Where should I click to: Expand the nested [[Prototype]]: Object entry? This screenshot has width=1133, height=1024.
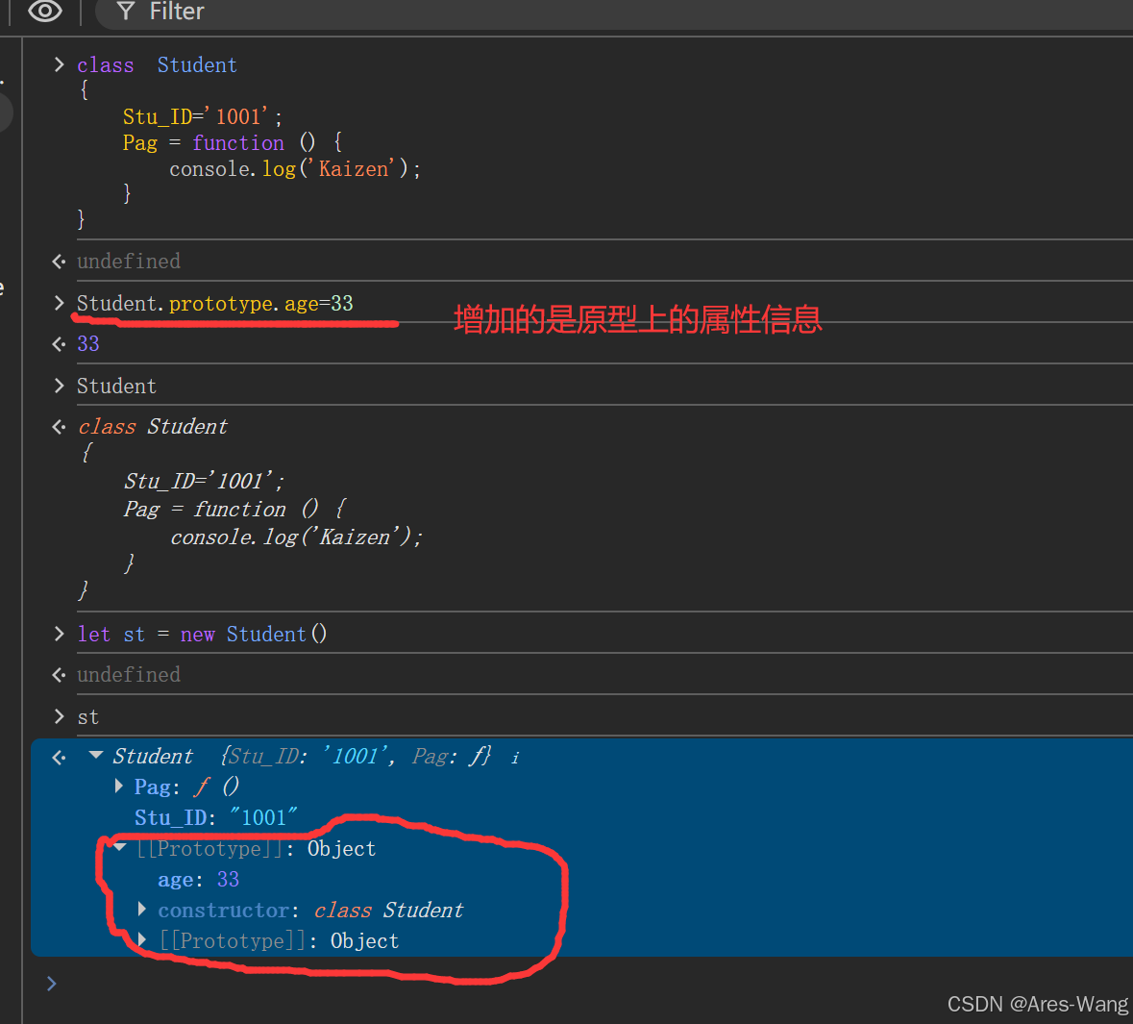click(141, 940)
